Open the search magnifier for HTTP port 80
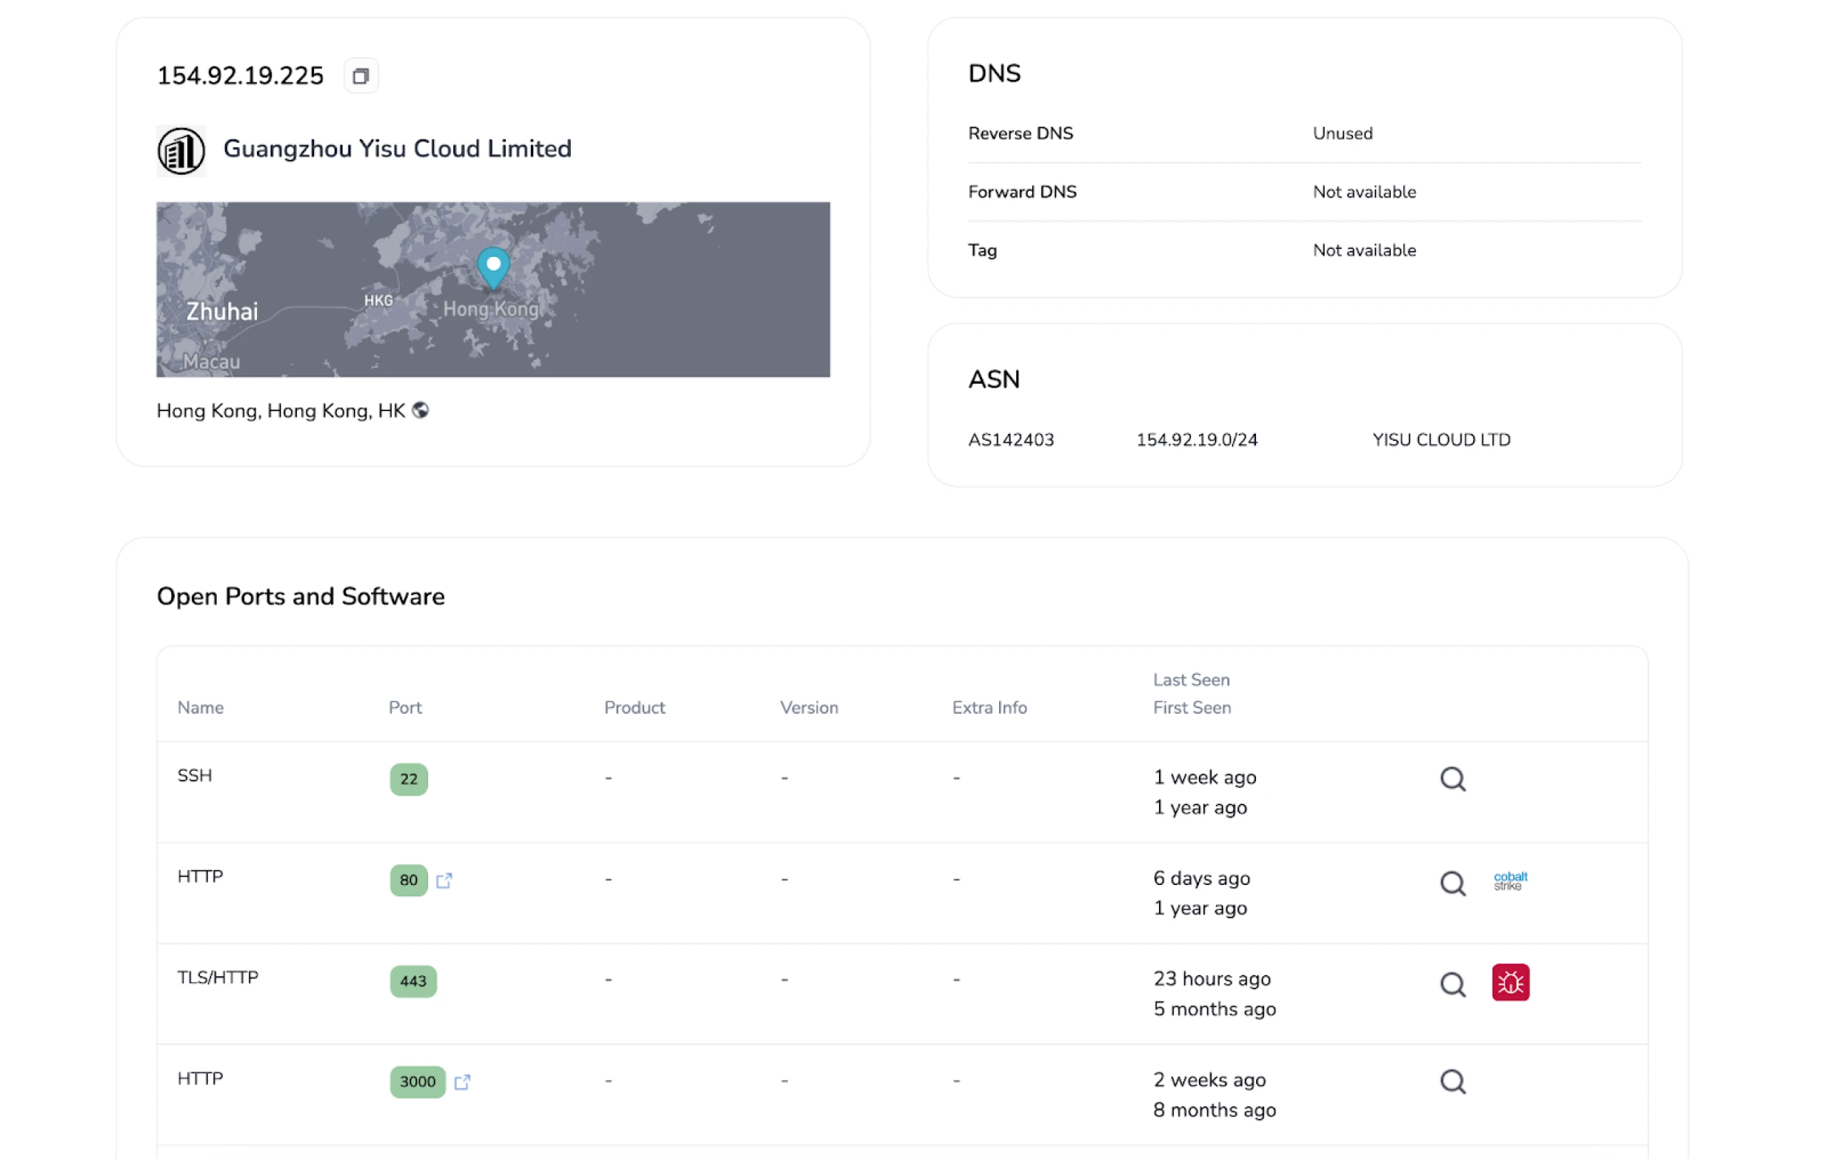 coord(1452,882)
